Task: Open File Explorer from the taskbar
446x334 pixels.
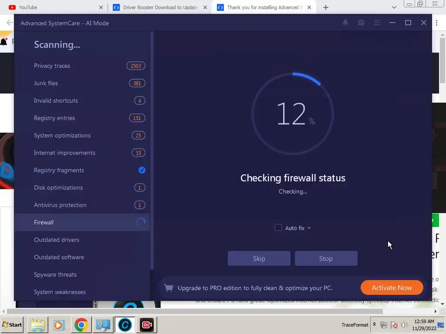Action: pos(38,325)
